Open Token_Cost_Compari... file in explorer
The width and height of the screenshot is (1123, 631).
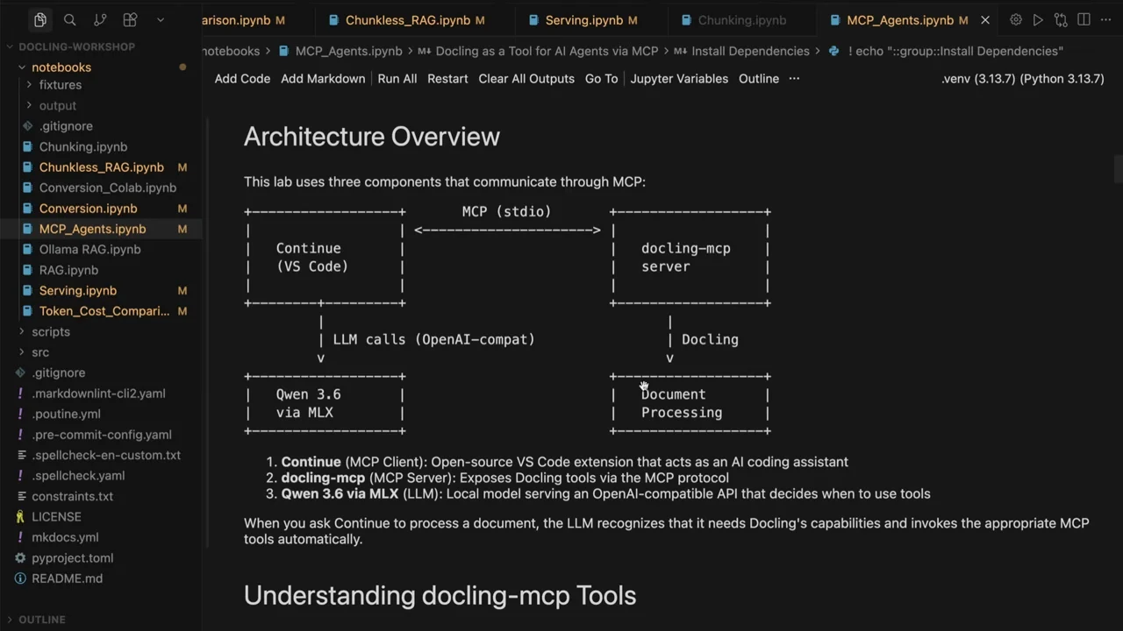[x=104, y=311]
